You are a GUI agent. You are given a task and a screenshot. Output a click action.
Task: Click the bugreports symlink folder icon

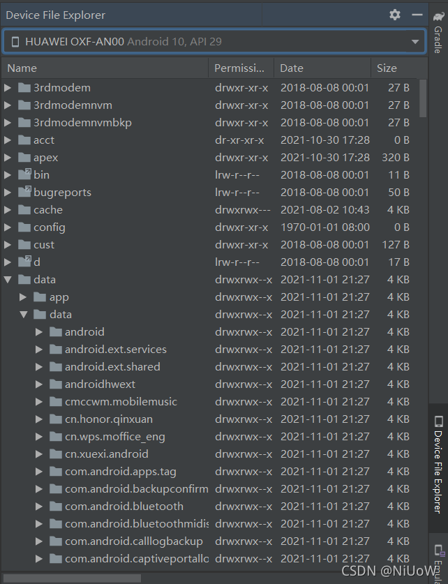click(24, 192)
